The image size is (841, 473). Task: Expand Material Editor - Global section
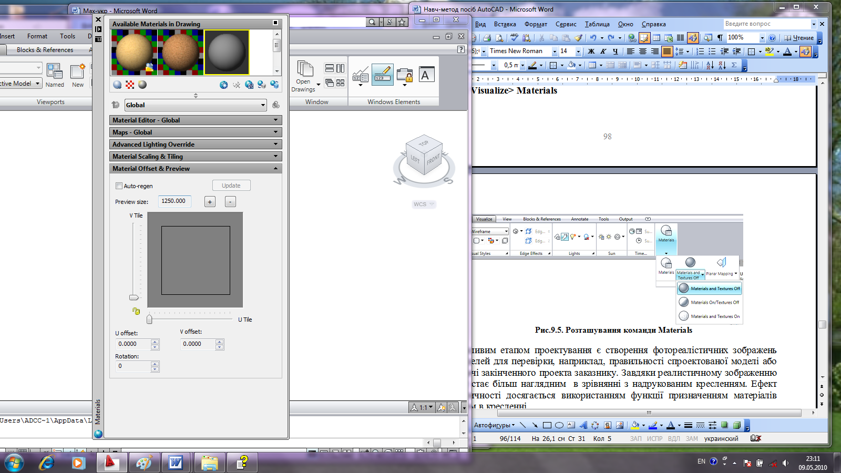(x=196, y=120)
